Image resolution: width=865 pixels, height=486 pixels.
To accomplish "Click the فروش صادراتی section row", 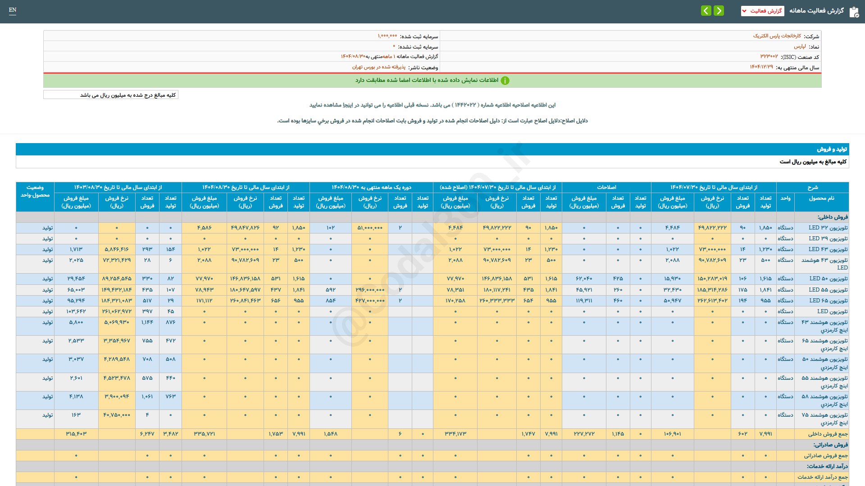I will point(830,445).
